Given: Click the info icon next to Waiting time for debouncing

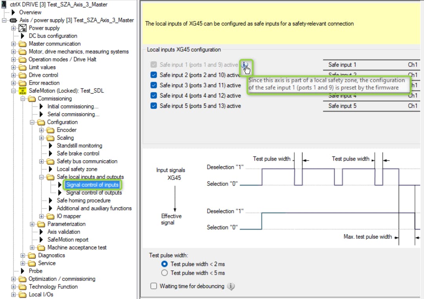Looking at the screenshot, I should tap(231, 286).
